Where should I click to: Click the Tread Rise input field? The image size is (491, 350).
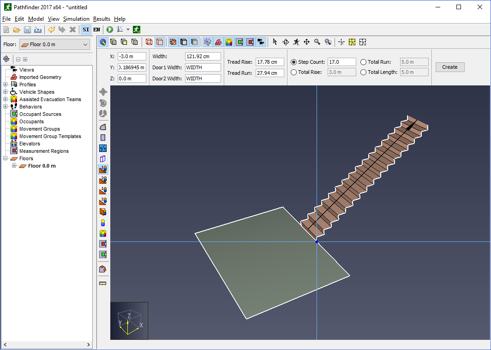[269, 62]
